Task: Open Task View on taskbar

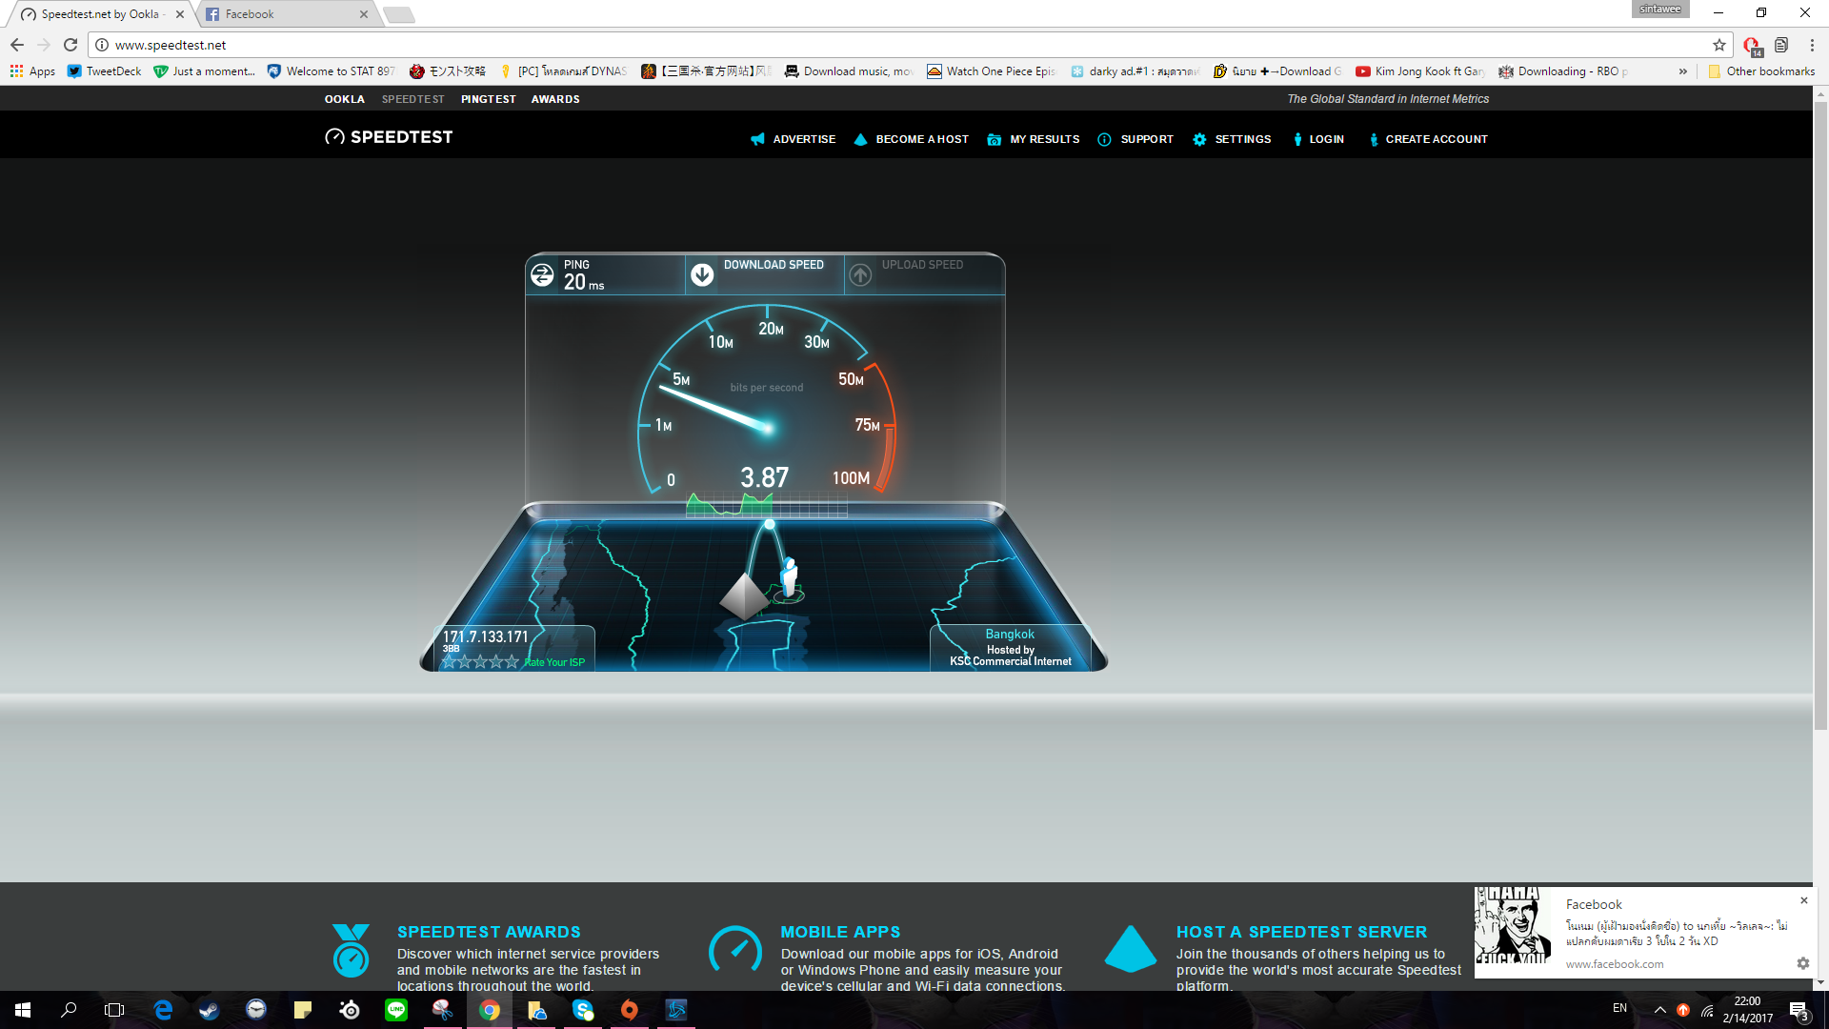Action: (x=114, y=1010)
